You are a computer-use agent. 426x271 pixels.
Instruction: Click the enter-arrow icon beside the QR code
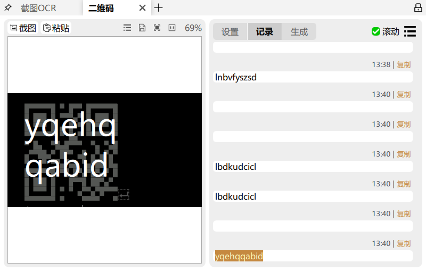point(124,194)
